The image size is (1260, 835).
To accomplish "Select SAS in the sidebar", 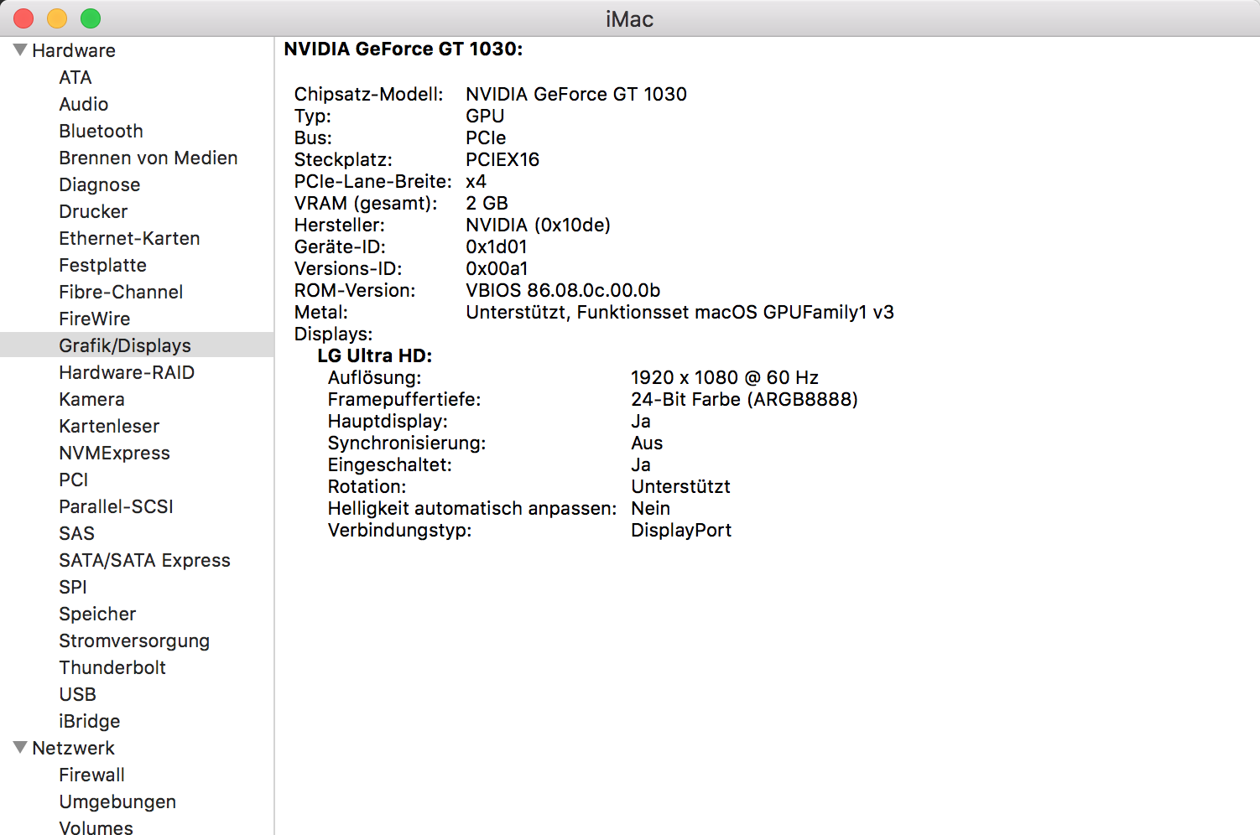I will click(77, 533).
